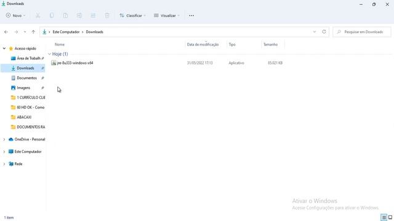Open the DOCUMENTOS RA folder
The width and height of the screenshot is (394, 221).
[31, 127]
